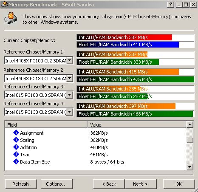Confirm with the OK button
The width and height of the screenshot is (198, 192).
[179, 184]
